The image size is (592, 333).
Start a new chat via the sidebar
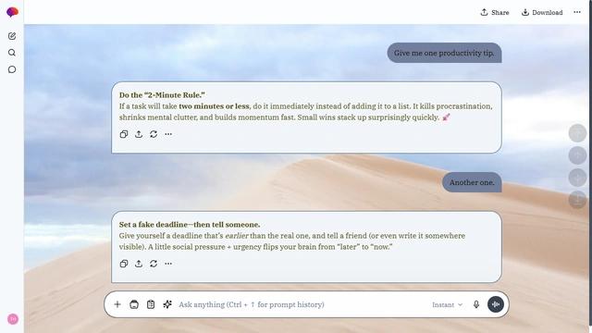(x=12, y=36)
